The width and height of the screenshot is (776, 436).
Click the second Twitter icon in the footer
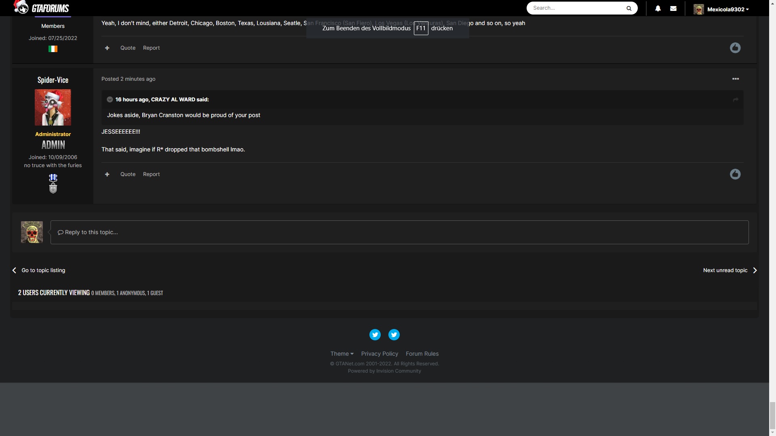pos(394,335)
